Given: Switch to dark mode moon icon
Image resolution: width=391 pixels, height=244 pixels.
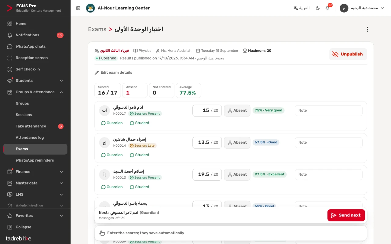Looking at the screenshot, I should [318, 8].
